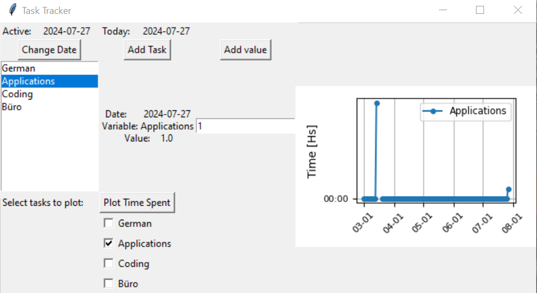The height and width of the screenshot is (293, 537).
Task: Uncheck the Applications plot checkbox
Action: pos(109,243)
